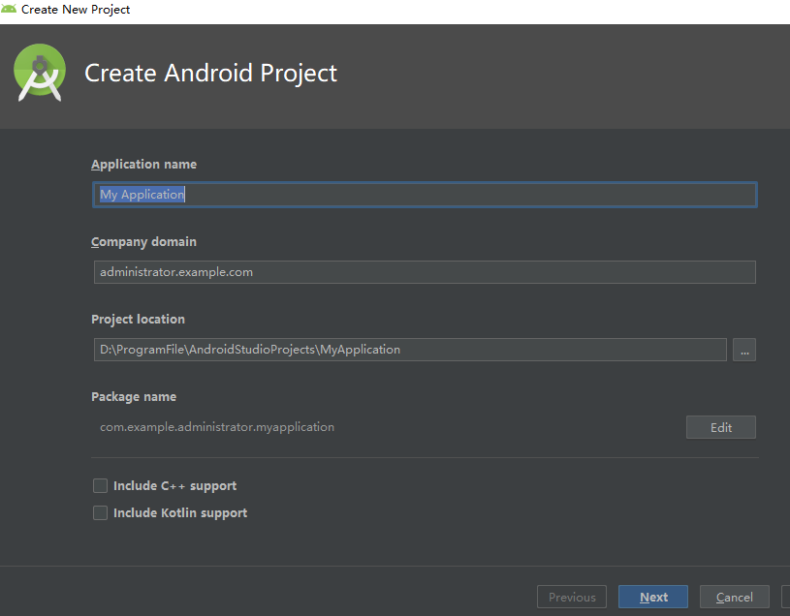Click the My Application text in name field
The height and width of the screenshot is (616, 790).
pos(142,194)
